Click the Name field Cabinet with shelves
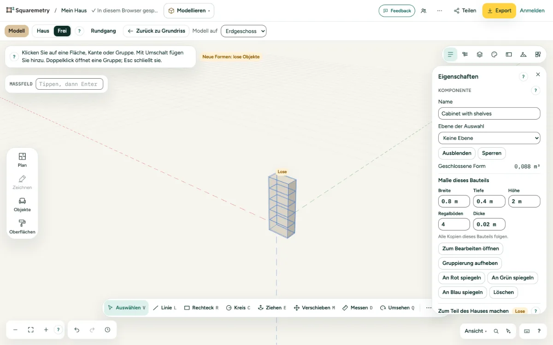Viewport: 553px width, 345px height. pyautogui.click(x=489, y=114)
